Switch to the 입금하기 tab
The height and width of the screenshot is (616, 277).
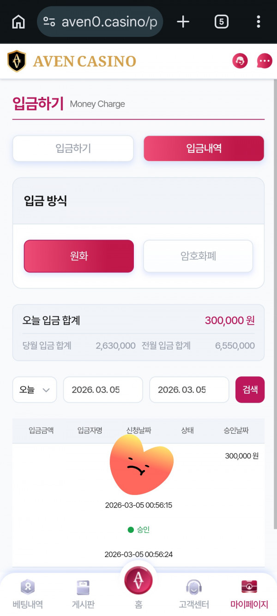click(x=72, y=148)
